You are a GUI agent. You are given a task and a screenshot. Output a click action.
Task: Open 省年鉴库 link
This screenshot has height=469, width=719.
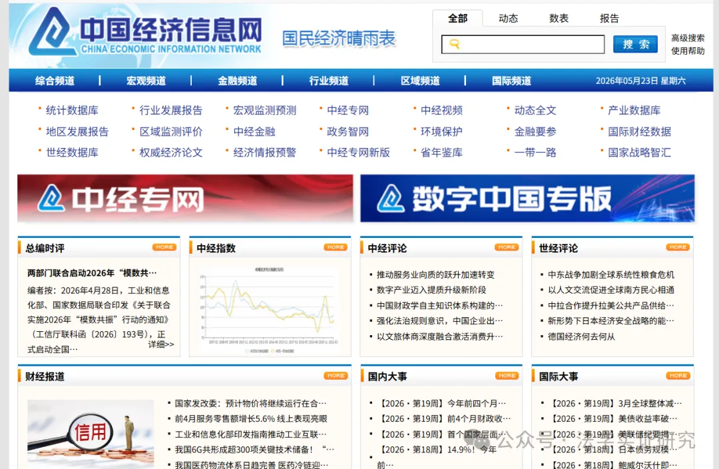(x=441, y=153)
